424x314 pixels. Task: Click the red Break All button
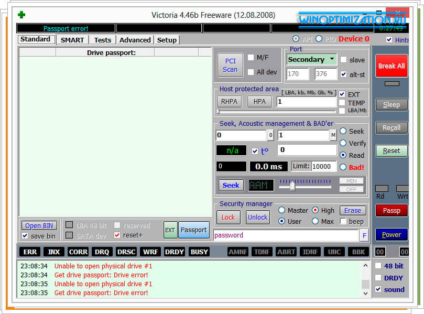[391, 66]
